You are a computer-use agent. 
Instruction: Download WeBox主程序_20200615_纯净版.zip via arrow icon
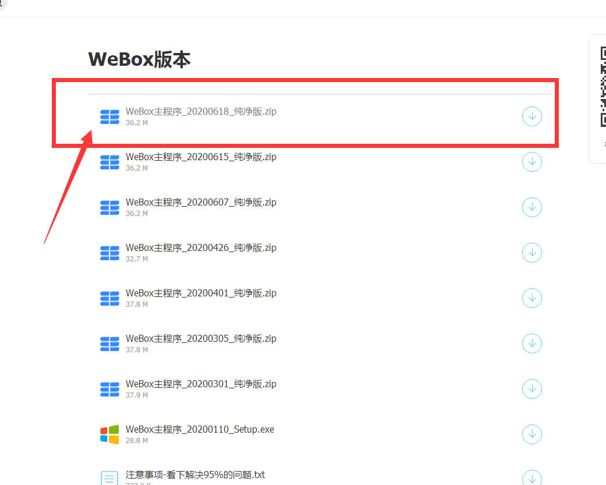coord(532,162)
